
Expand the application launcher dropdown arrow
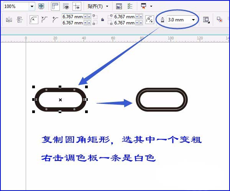coord(151,6)
